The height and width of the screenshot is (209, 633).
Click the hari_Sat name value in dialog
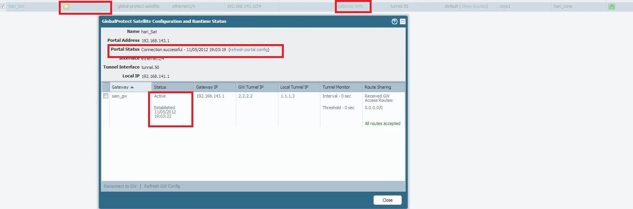[149, 32]
